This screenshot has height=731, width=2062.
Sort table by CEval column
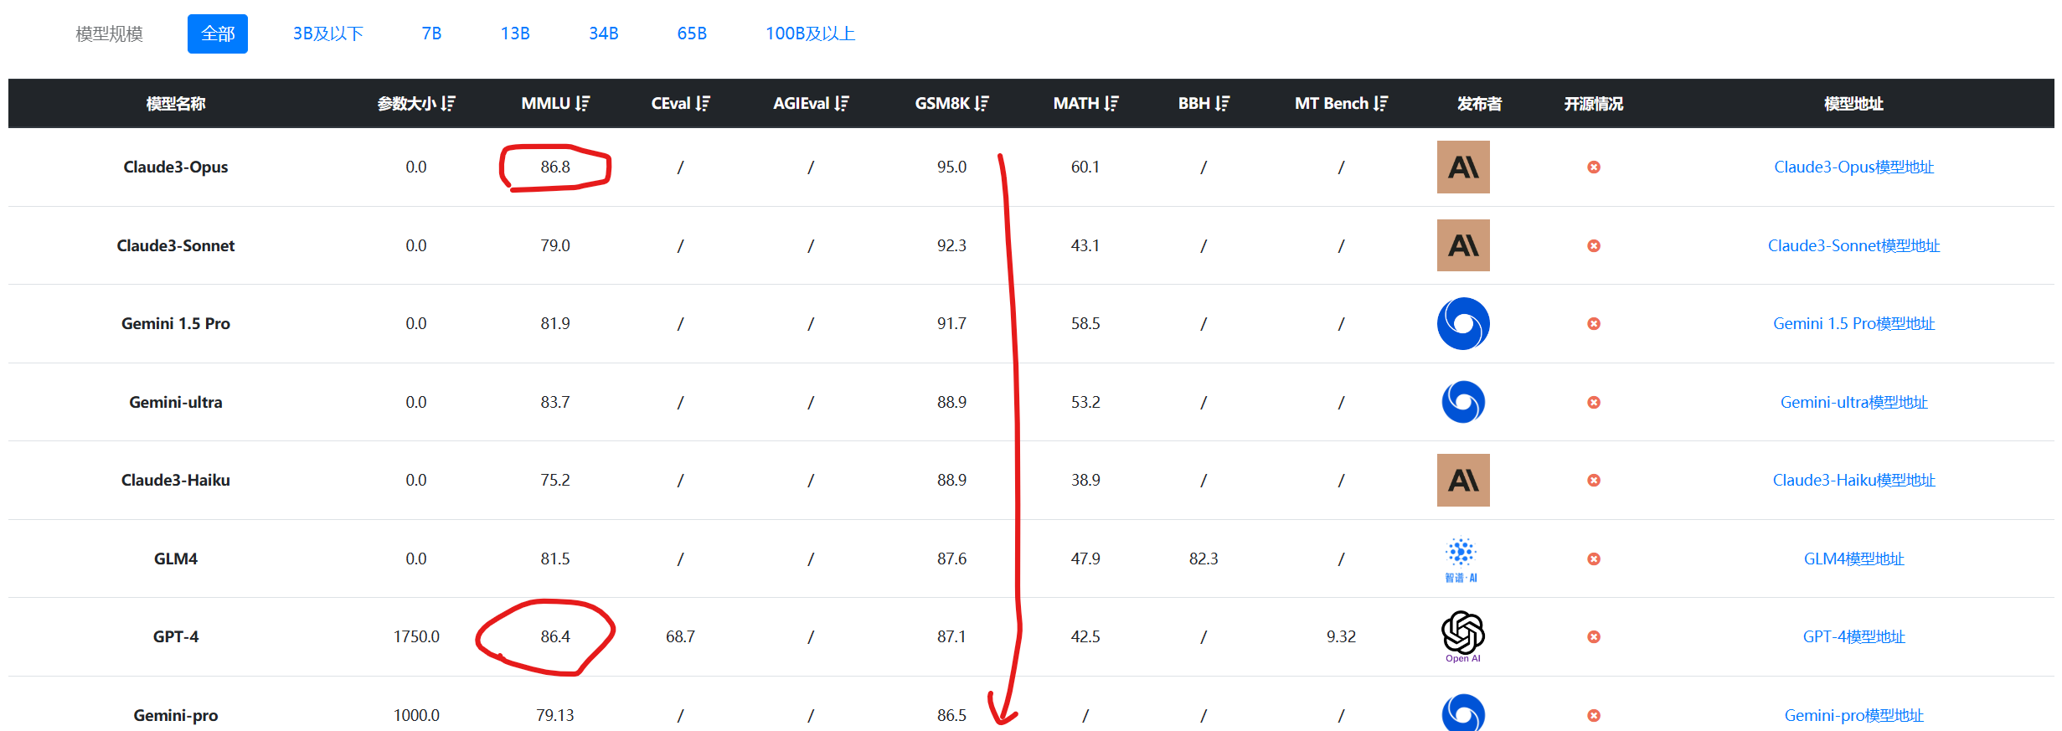click(703, 103)
